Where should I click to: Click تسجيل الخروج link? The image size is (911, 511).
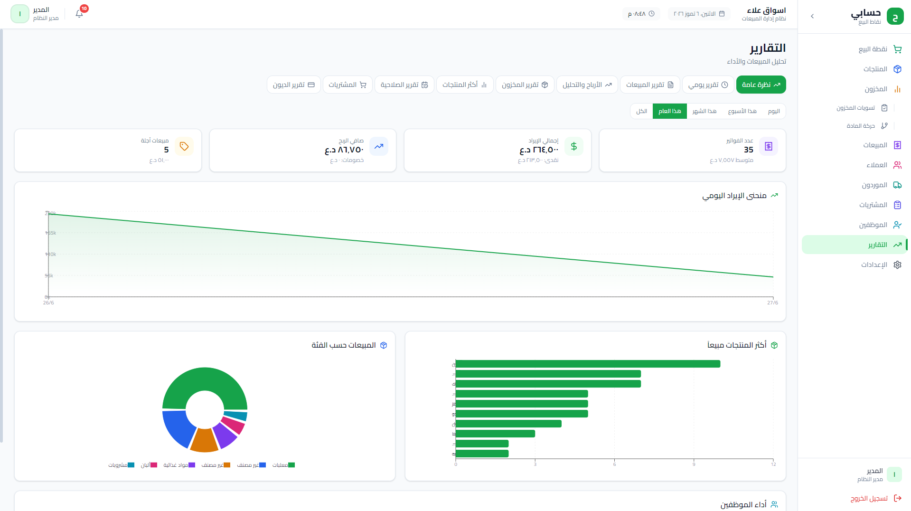[869, 498]
